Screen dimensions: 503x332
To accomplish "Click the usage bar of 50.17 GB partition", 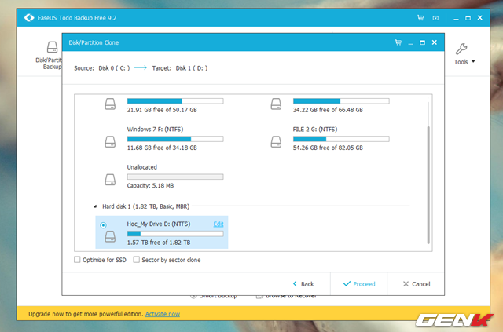I will click(x=175, y=101).
